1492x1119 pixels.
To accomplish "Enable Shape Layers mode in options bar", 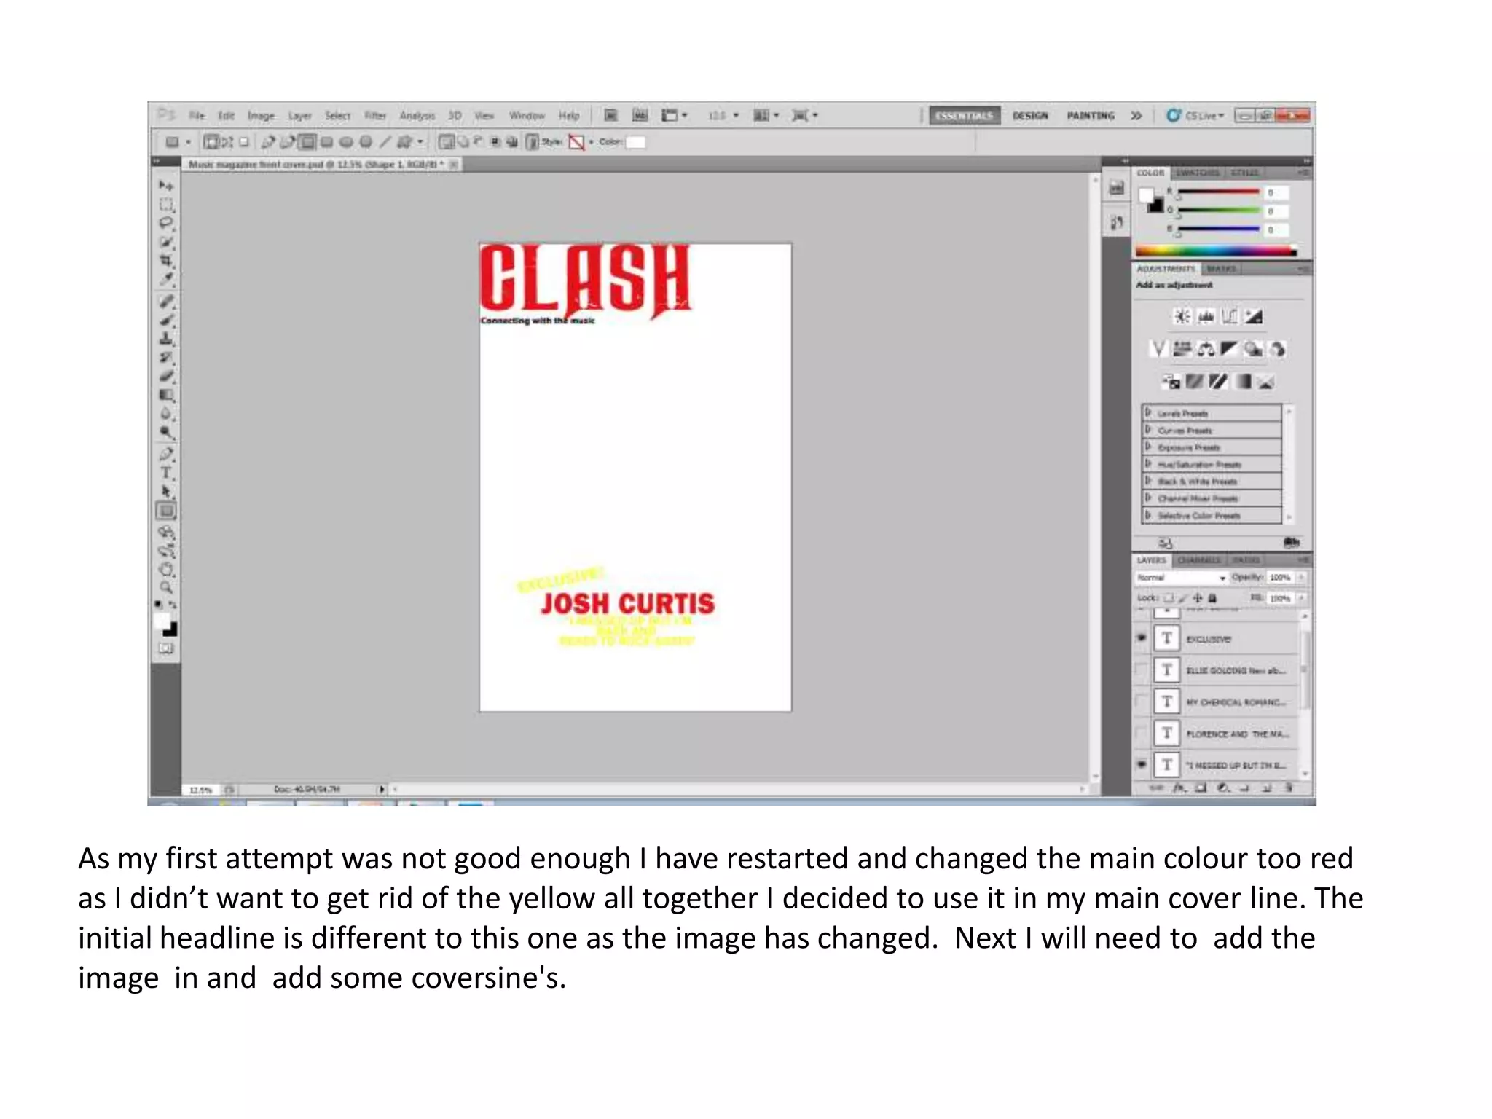I will pos(211,142).
